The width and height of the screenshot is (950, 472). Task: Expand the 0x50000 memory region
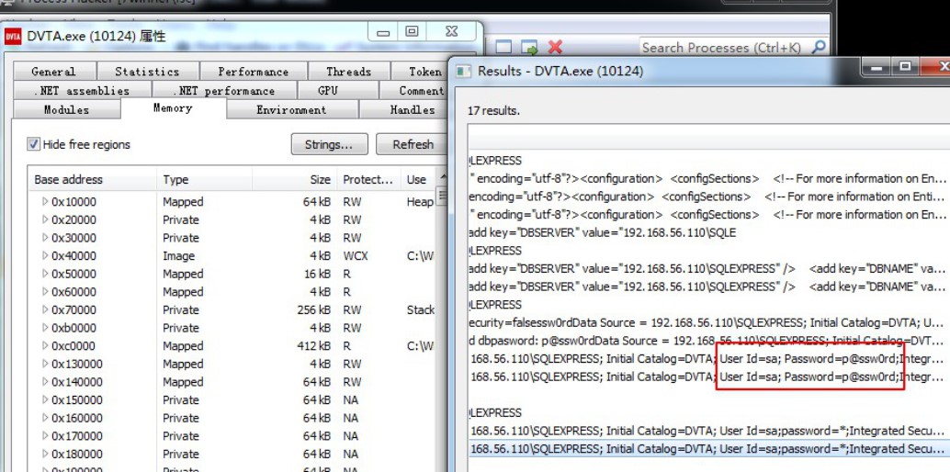pyautogui.click(x=45, y=274)
